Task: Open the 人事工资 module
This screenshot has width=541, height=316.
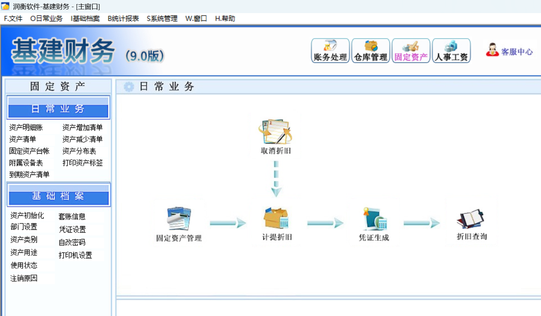Action: point(451,51)
